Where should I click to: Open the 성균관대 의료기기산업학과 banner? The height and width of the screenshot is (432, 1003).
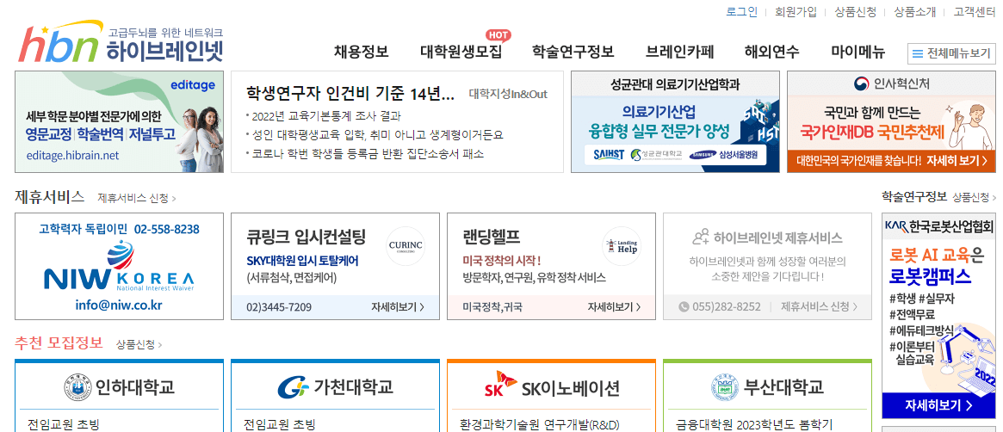[x=676, y=121]
